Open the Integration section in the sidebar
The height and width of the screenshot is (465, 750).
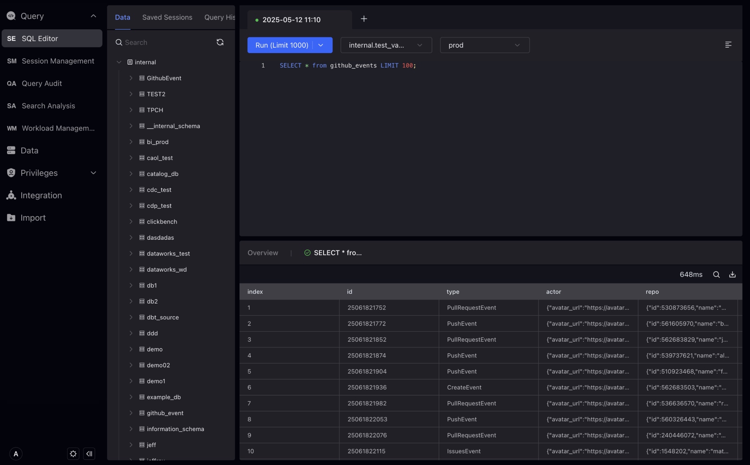(x=41, y=195)
